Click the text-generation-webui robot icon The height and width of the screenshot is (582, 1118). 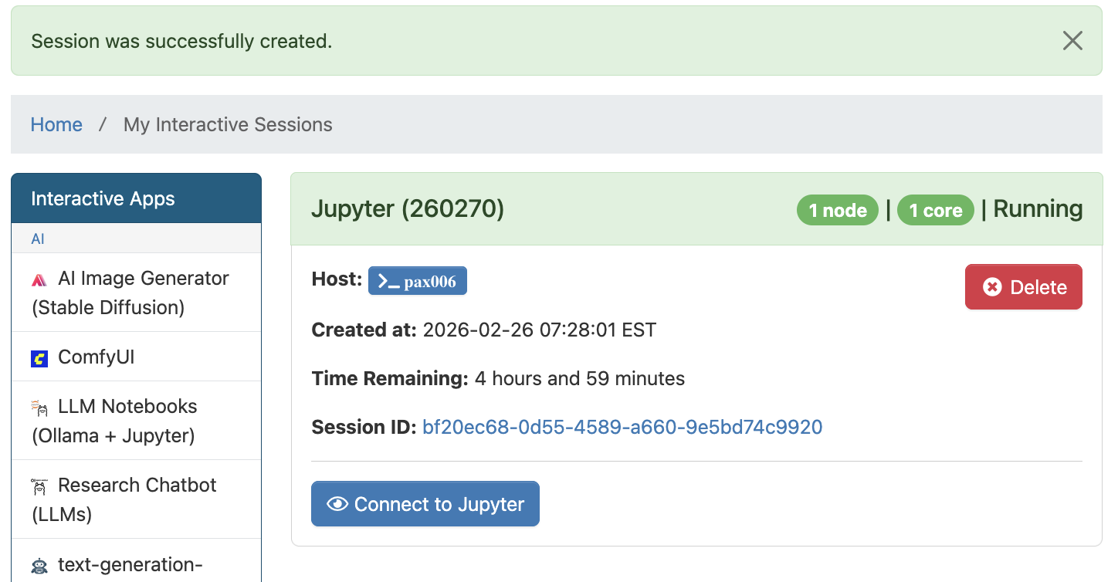point(39,564)
